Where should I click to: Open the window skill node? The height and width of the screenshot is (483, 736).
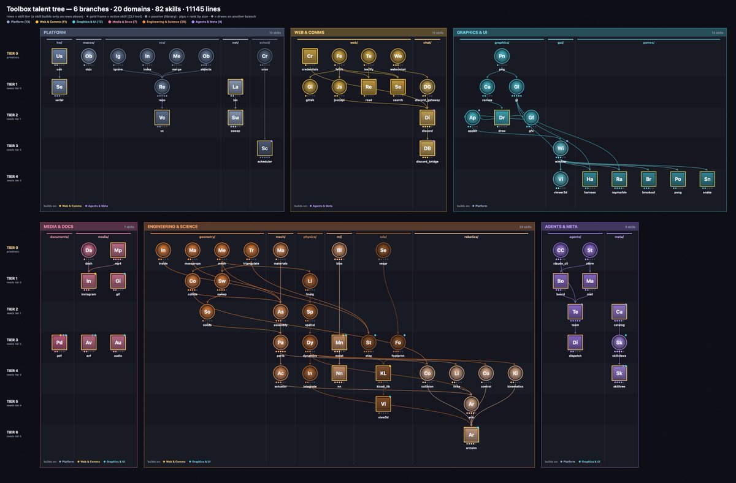tap(561, 148)
